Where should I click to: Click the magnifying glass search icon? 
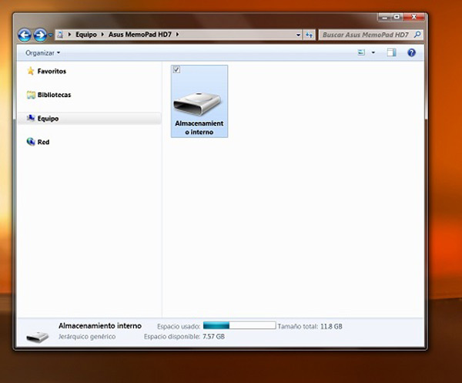pos(417,35)
